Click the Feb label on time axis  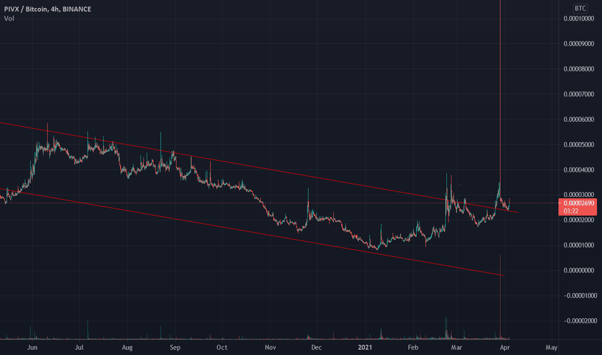coord(413,347)
